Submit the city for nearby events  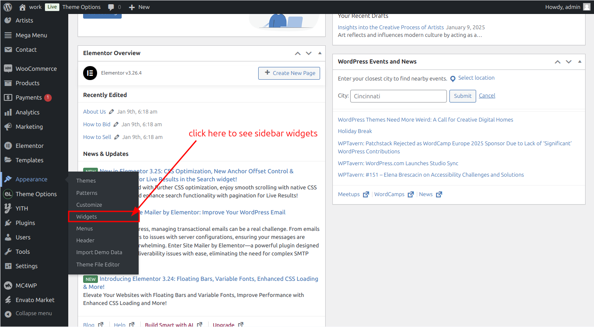click(463, 96)
